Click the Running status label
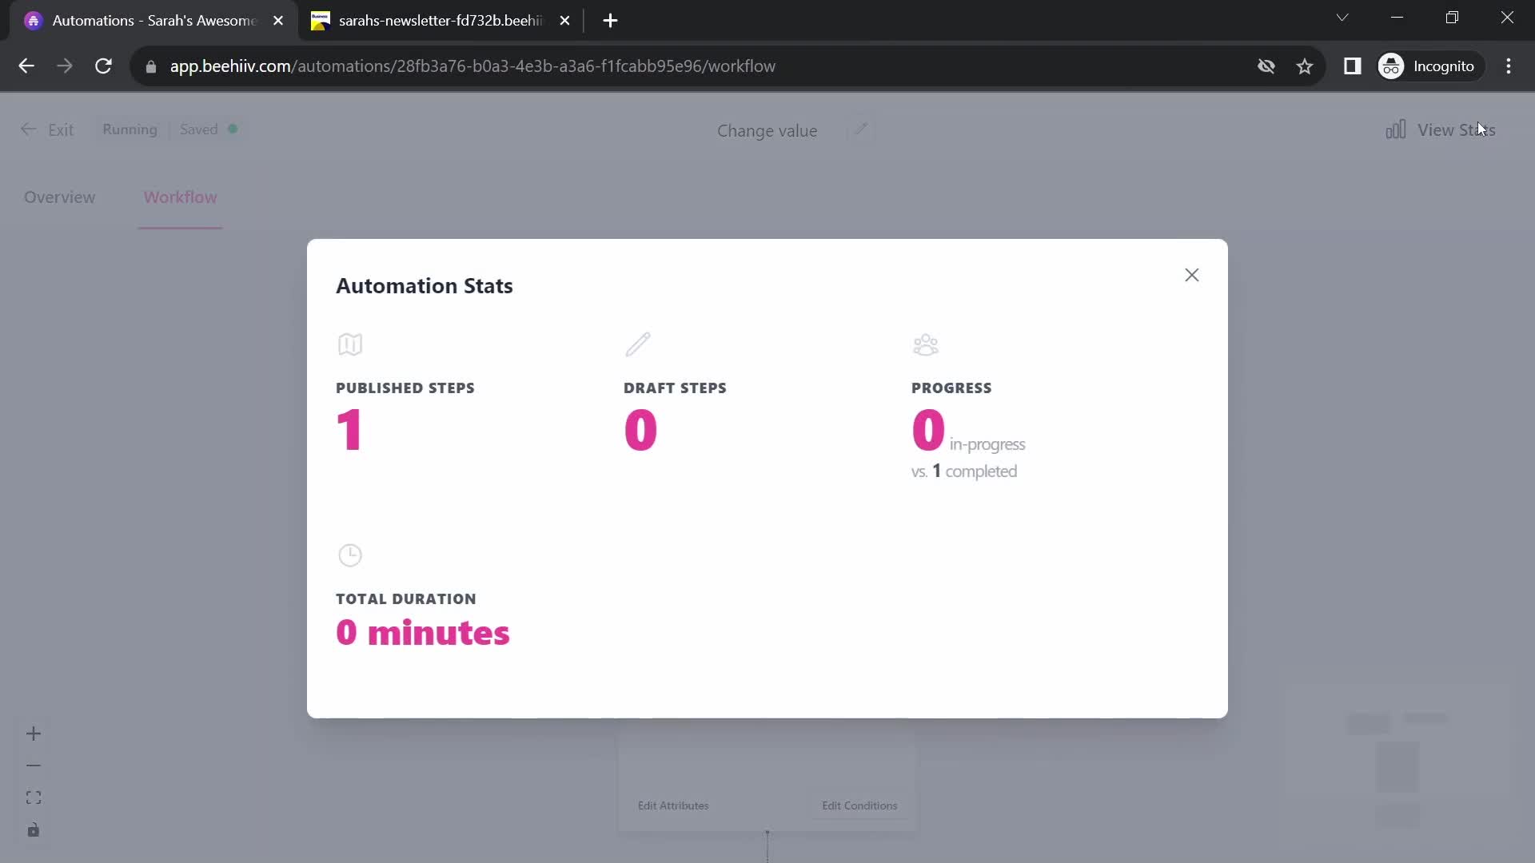The image size is (1535, 863). pyautogui.click(x=130, y=129)
